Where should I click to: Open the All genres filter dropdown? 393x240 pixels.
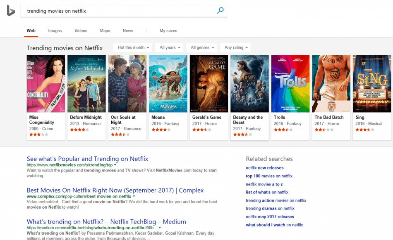pos(202,47)
